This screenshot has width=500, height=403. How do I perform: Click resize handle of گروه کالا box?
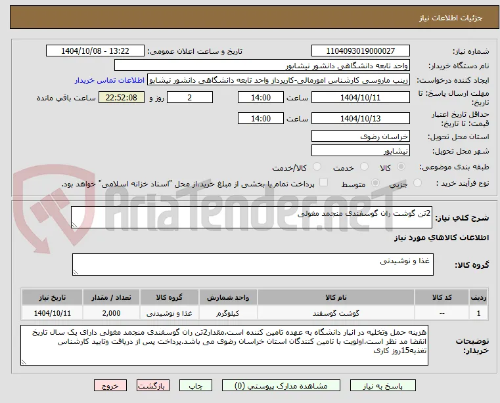click(76, 272)
